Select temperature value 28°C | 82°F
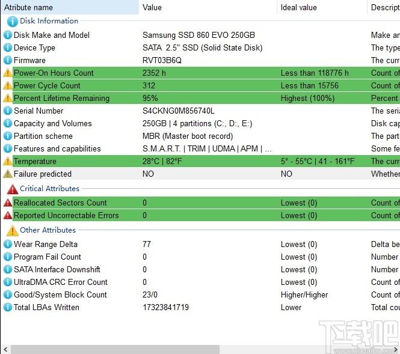Screen dimensions: 400x354 [x=162, y=161]
